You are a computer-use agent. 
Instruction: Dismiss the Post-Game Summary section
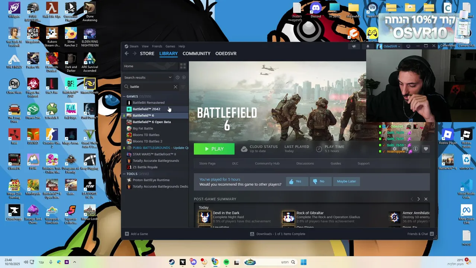point(426,199)
